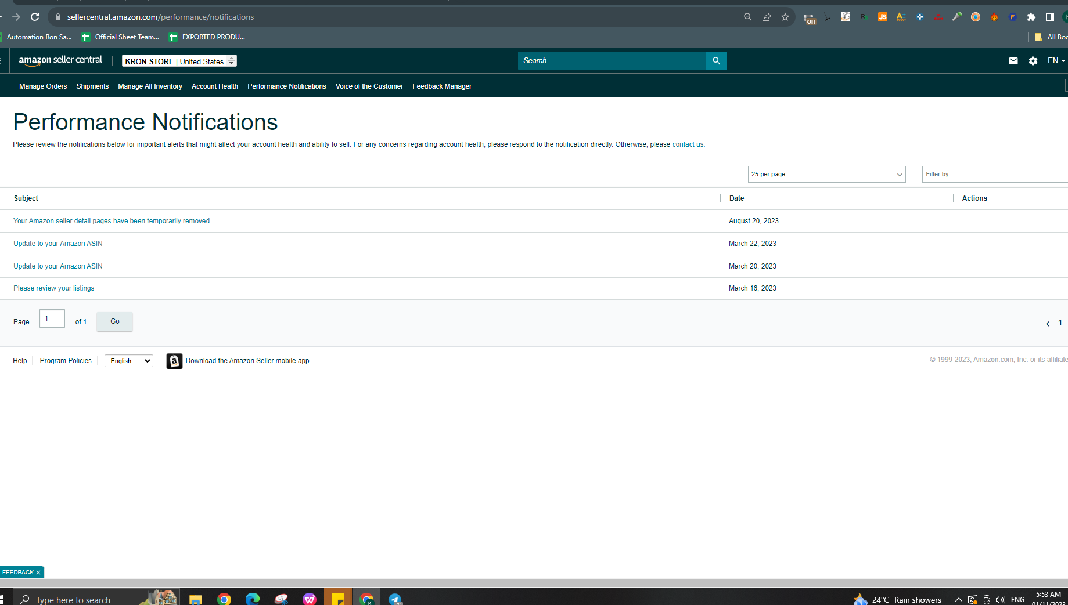Share this page via the share icon

[767, 17]
